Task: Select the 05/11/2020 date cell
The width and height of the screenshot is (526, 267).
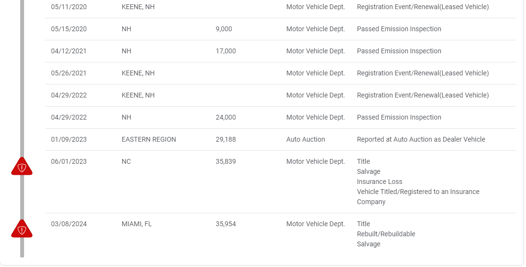Action: click(69, 7)
